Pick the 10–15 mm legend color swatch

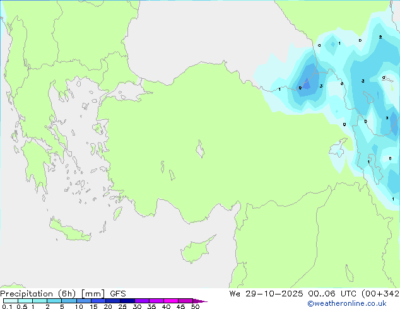point(83,301)
